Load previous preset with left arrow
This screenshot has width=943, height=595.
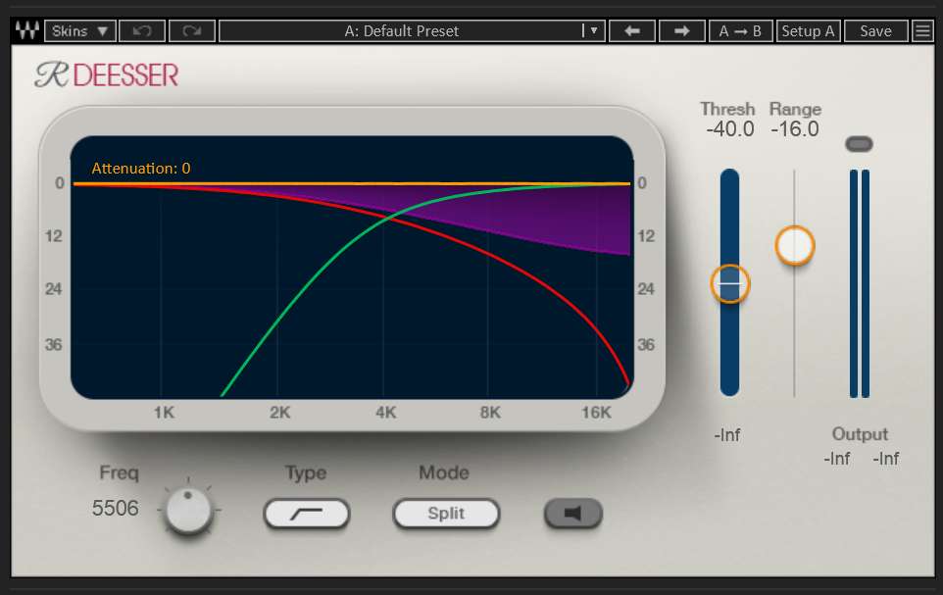[x=632, y=30]
